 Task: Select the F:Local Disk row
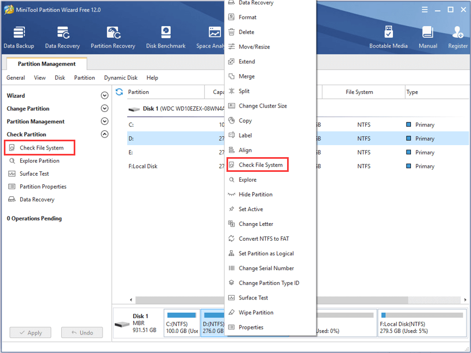[176, 166]
